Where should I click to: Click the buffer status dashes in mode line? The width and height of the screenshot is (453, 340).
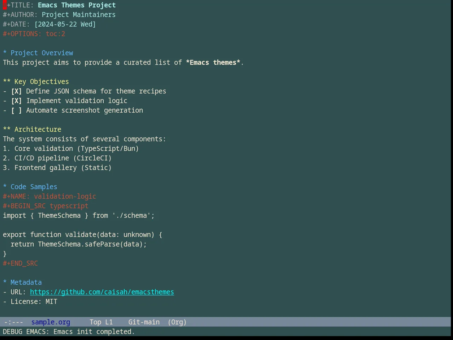13,322
